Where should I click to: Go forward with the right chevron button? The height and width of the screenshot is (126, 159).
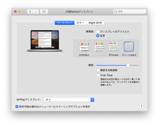[x=36, y=12]
